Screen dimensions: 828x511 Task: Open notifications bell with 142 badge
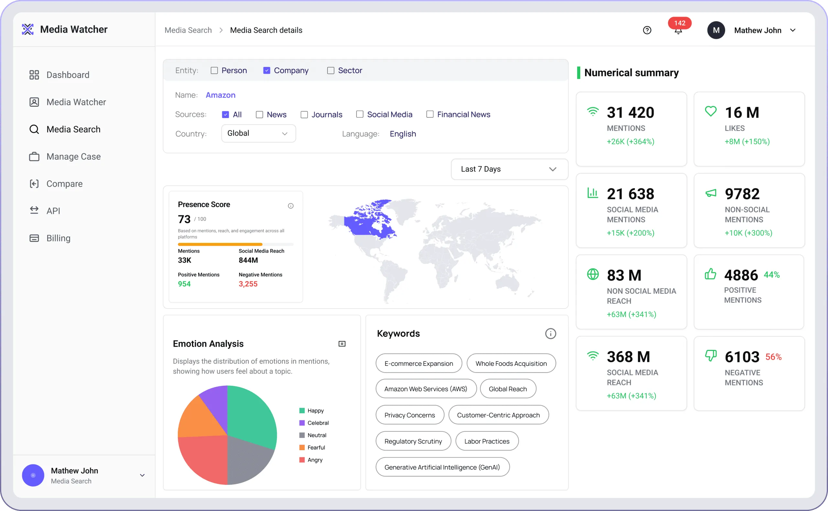[x=678, y=30]
